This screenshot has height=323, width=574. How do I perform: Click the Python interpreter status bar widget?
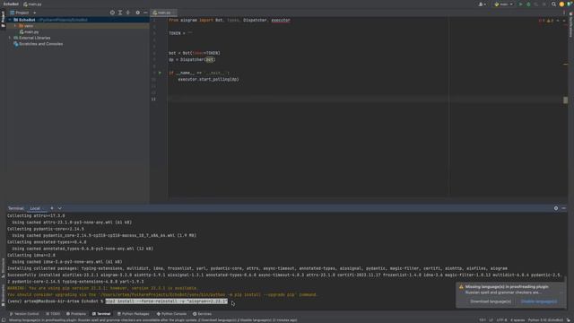[x=545, y=320]
